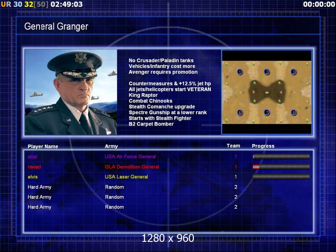This screenshot has height=252, width=336.
Task: Click USA Laser General army entry
Action: (x=126, y=177)
